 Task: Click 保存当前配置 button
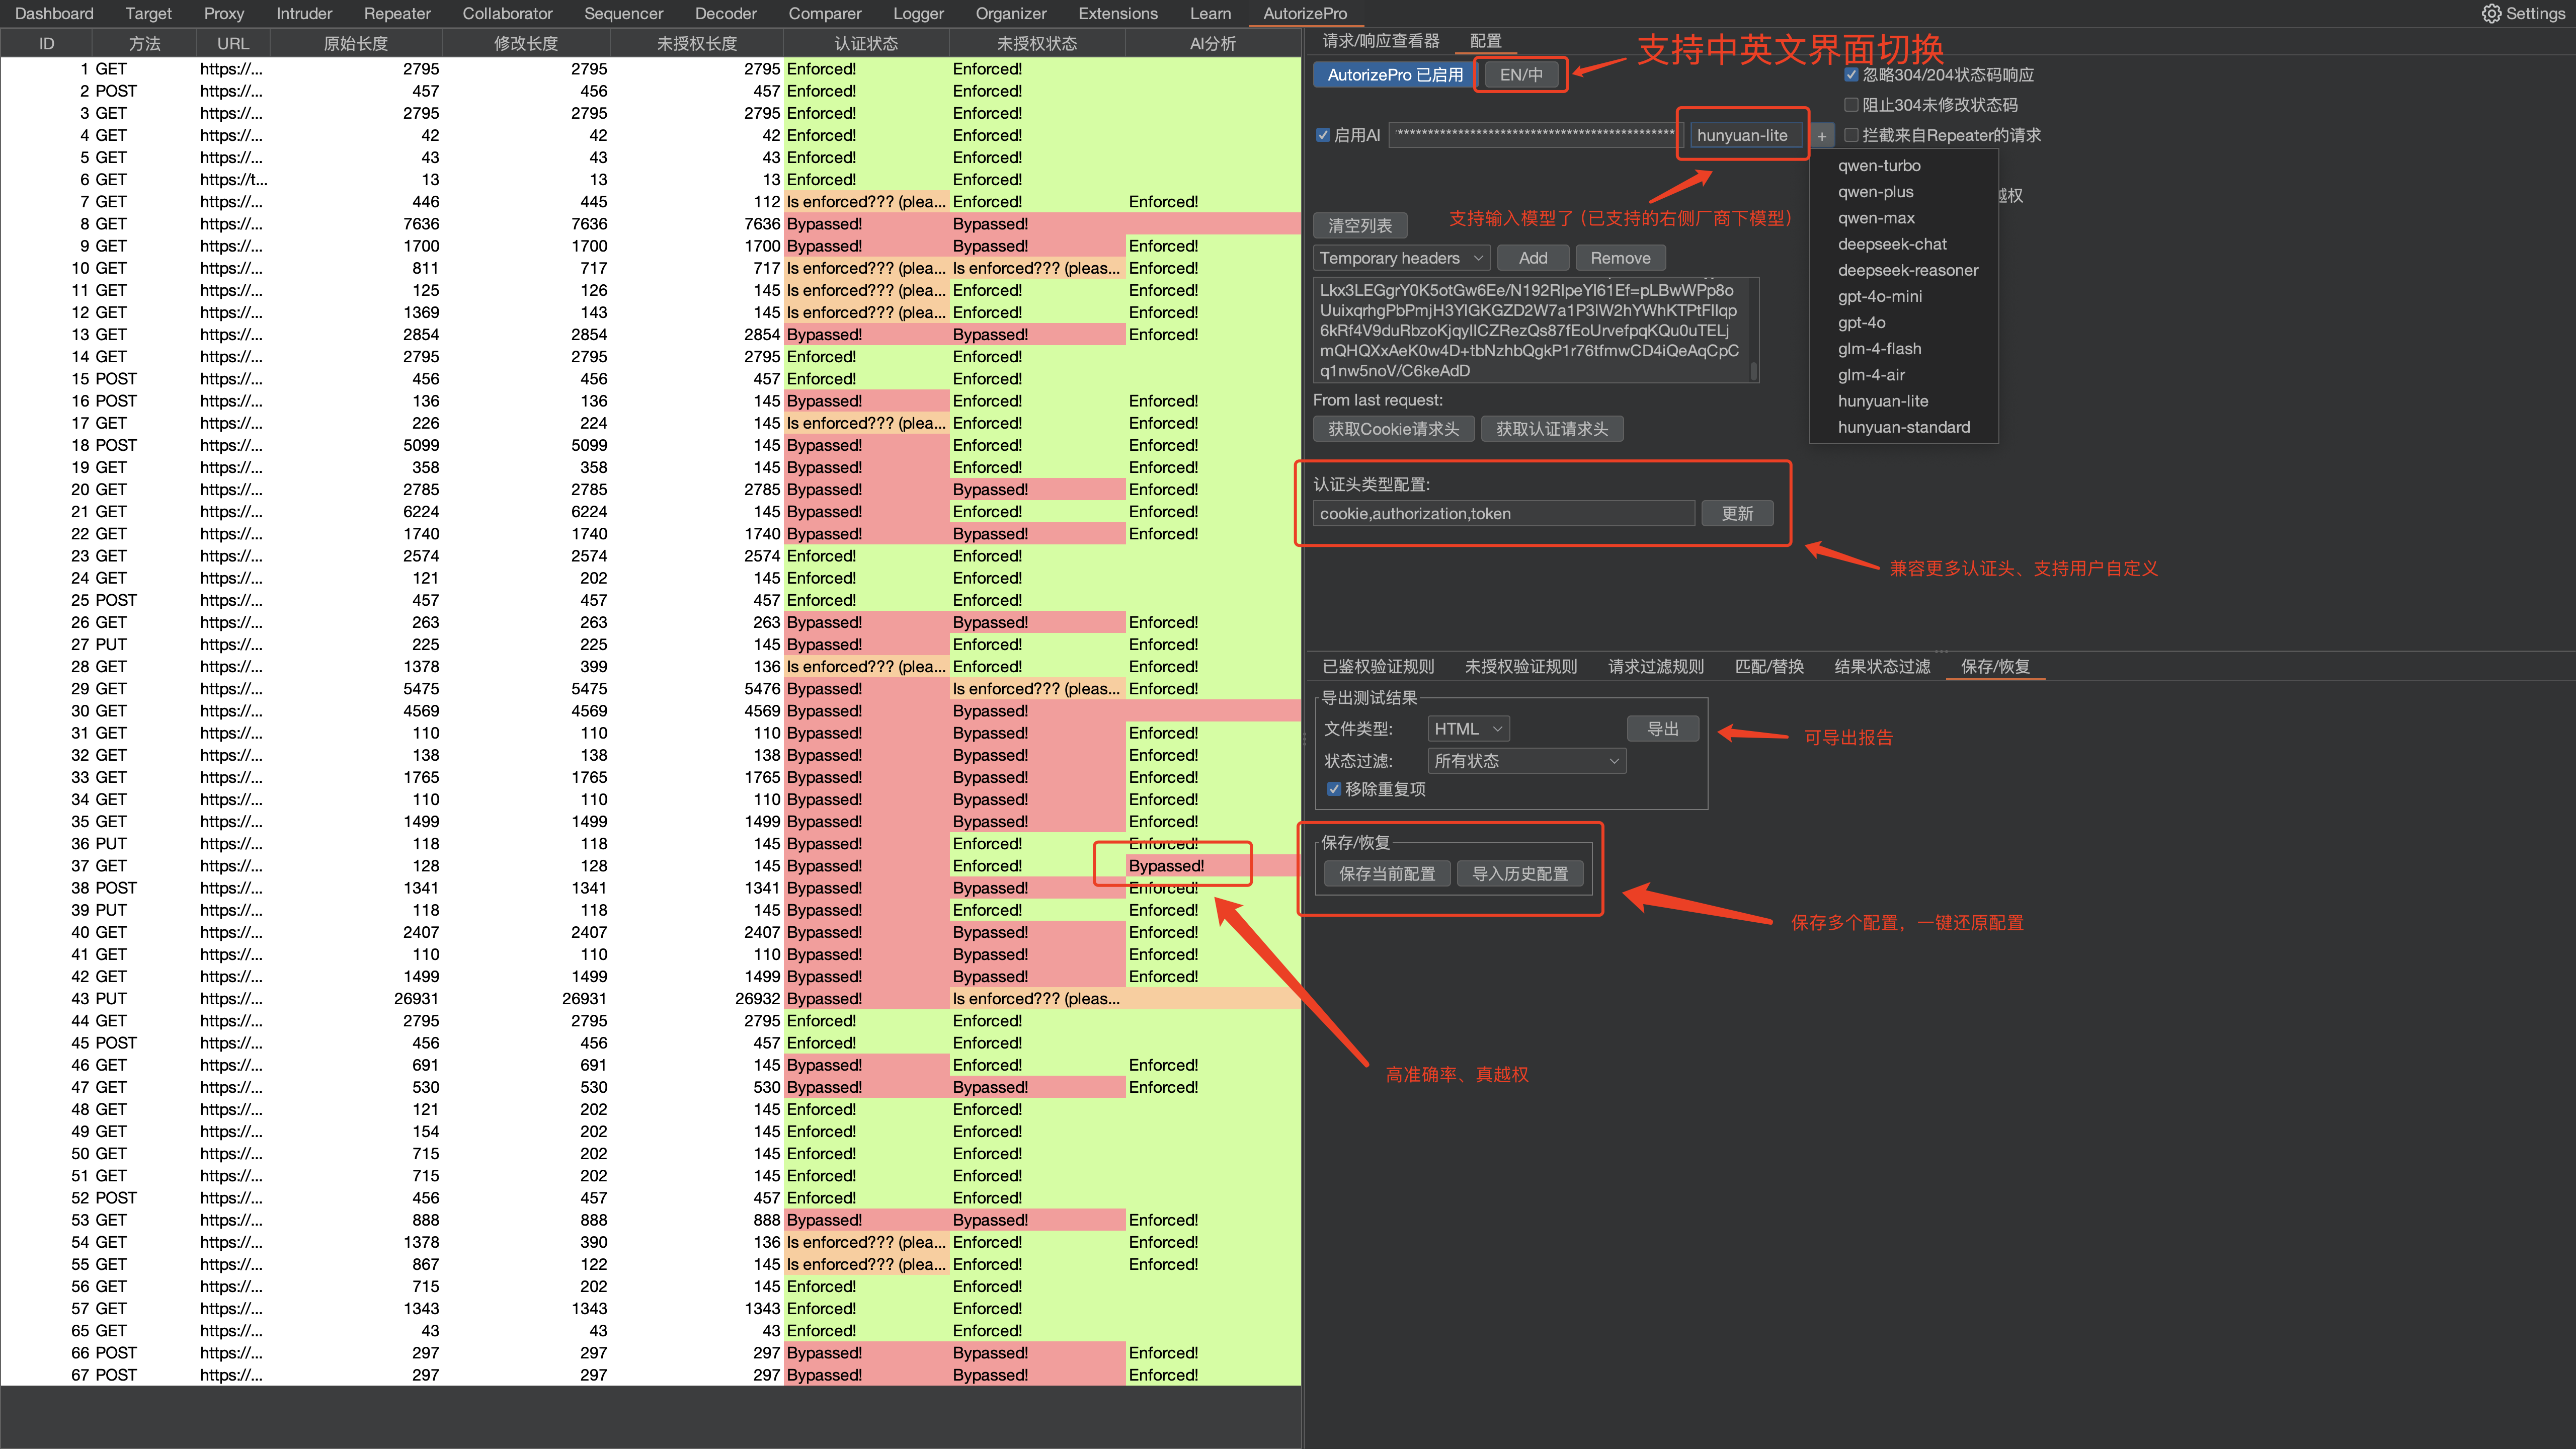coord(1387,874)
